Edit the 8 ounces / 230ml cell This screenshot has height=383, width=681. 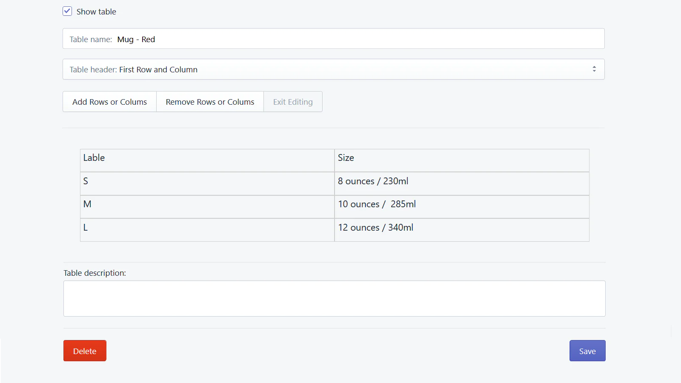click(462, 183)
